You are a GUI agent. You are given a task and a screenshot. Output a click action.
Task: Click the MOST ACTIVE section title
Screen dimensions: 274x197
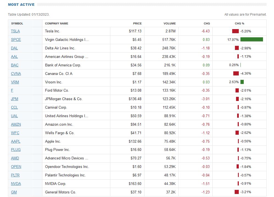click(21, 4)
